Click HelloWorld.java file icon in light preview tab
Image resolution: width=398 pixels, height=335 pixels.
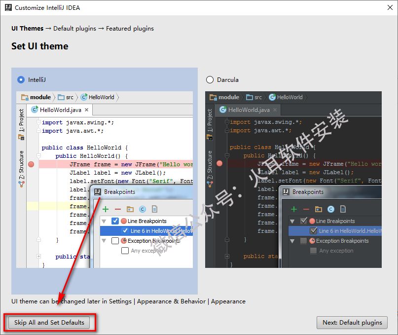[34, 110]
